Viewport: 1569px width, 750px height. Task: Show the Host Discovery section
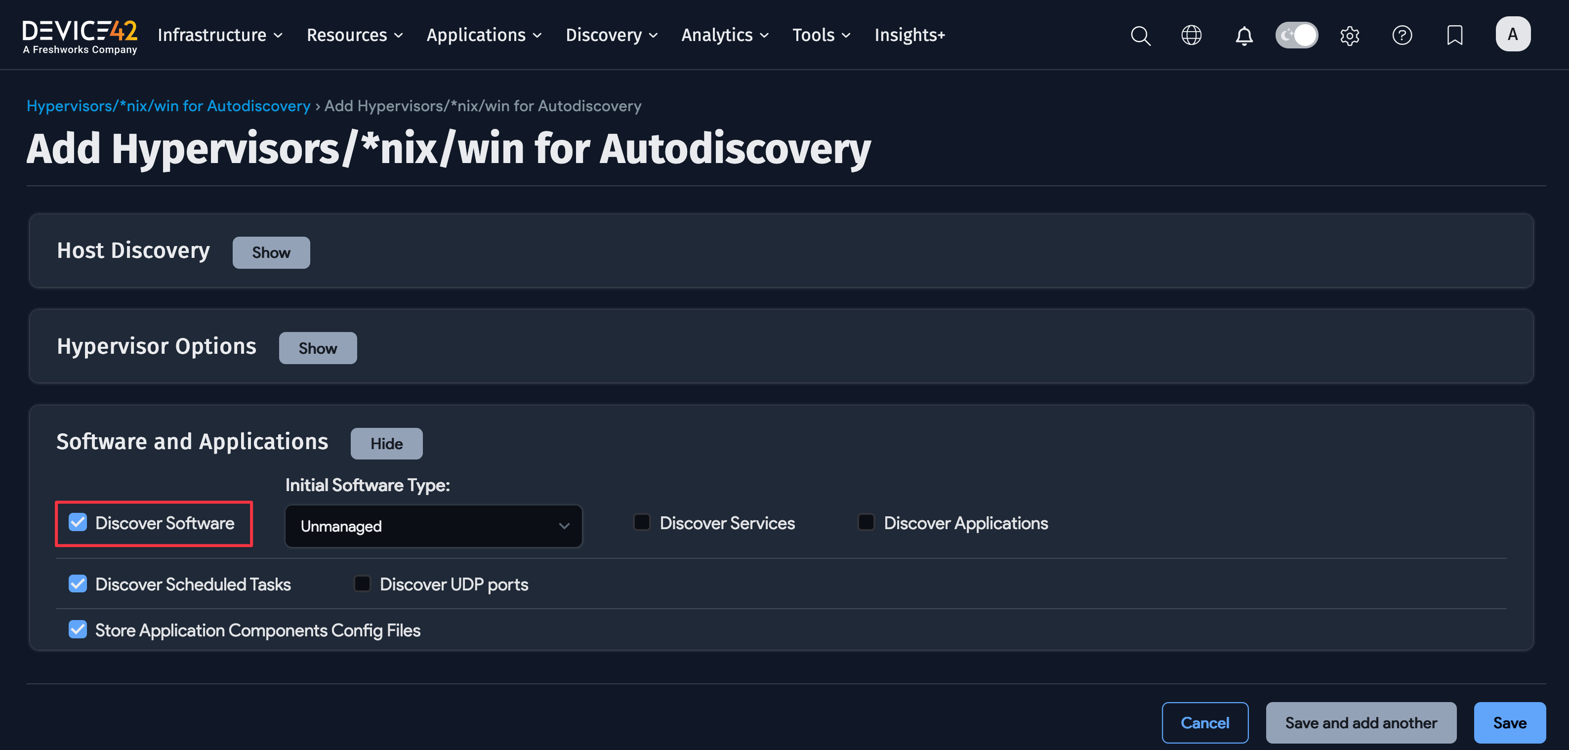(x=271, y=252)
